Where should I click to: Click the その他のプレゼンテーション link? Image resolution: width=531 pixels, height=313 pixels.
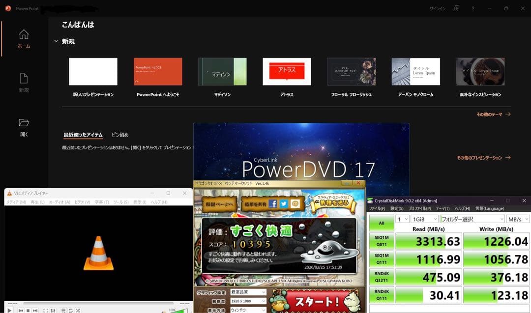coord(484,158)
